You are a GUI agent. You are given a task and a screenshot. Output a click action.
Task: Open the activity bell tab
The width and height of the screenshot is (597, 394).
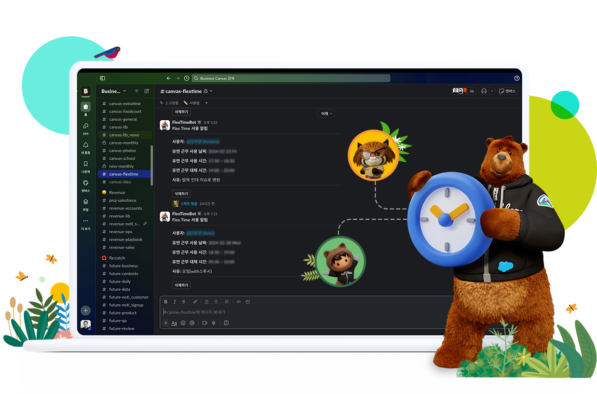click(86, 148)
